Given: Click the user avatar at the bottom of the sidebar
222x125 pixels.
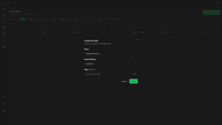Looking at the screenshot, I should [4, 110].
